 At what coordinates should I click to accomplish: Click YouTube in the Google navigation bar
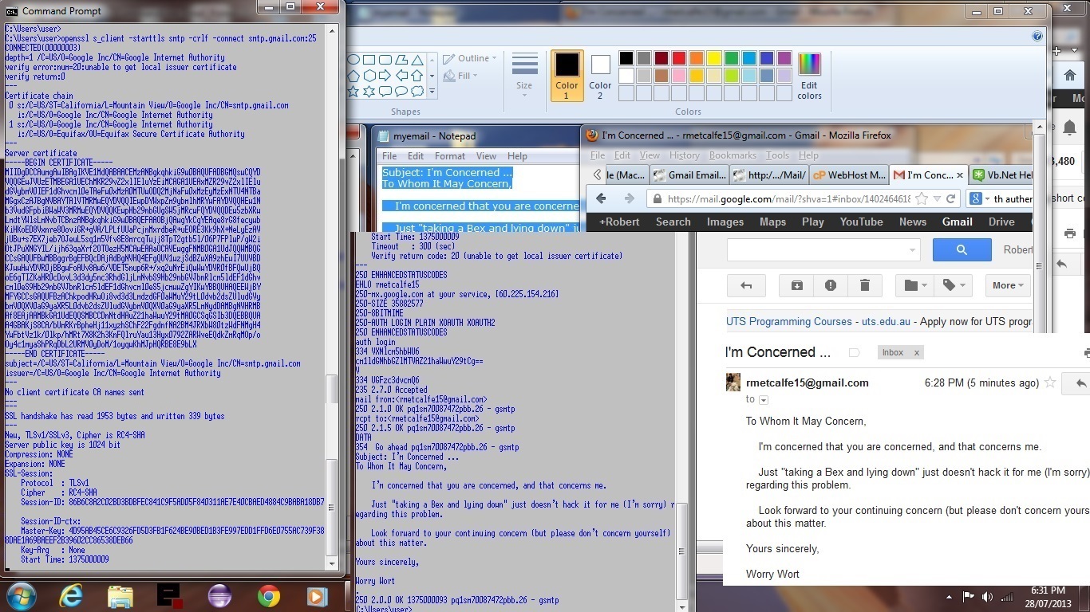click(x=861, y=222)
